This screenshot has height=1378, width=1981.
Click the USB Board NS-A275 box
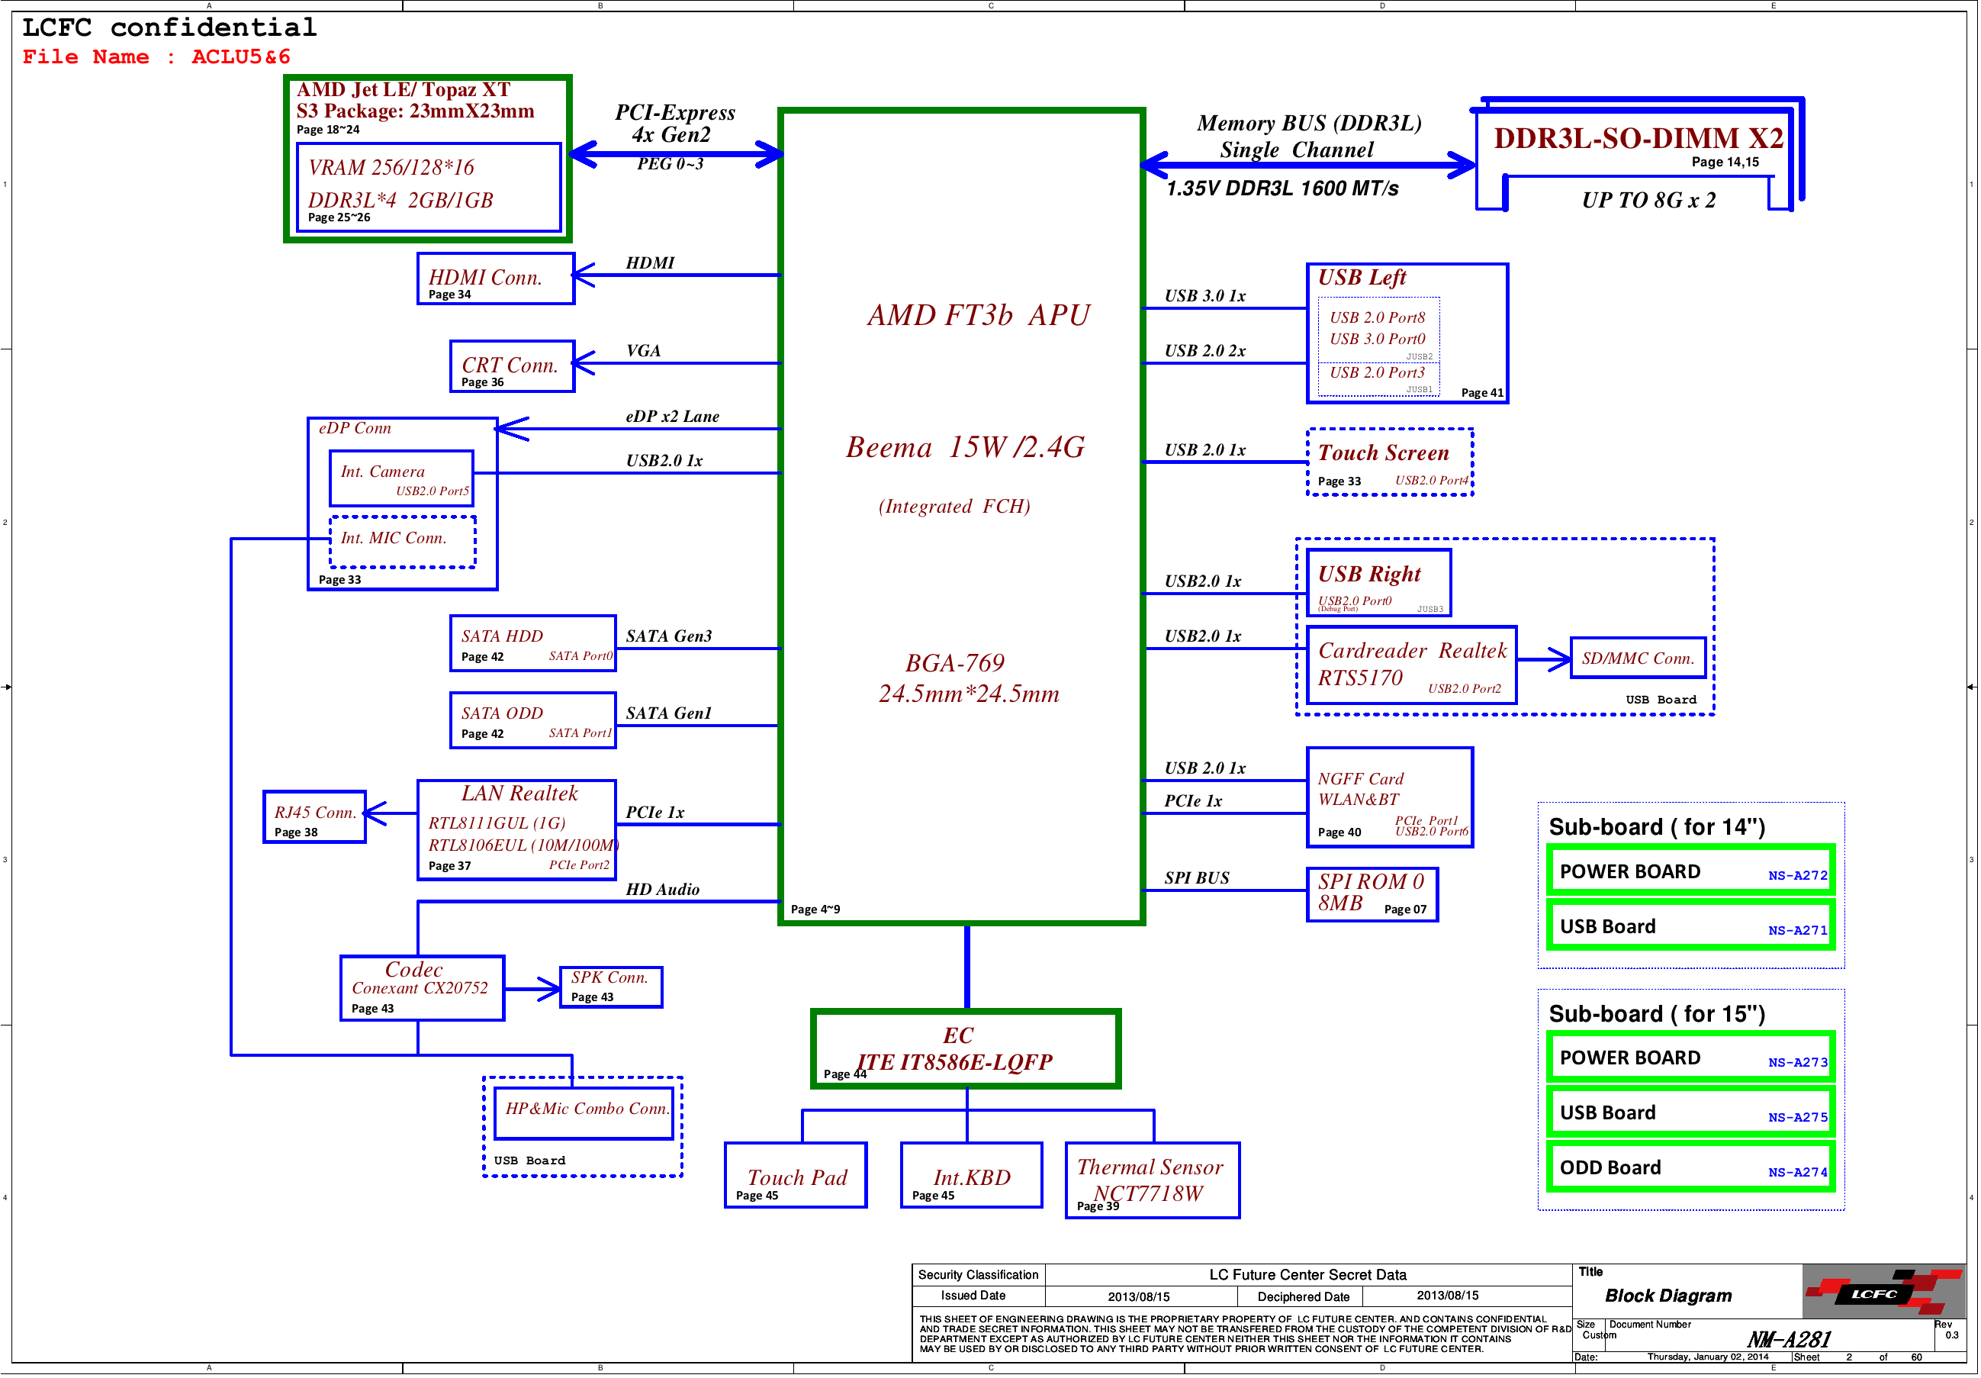pyautogui.click(x=1690, y=1112)
